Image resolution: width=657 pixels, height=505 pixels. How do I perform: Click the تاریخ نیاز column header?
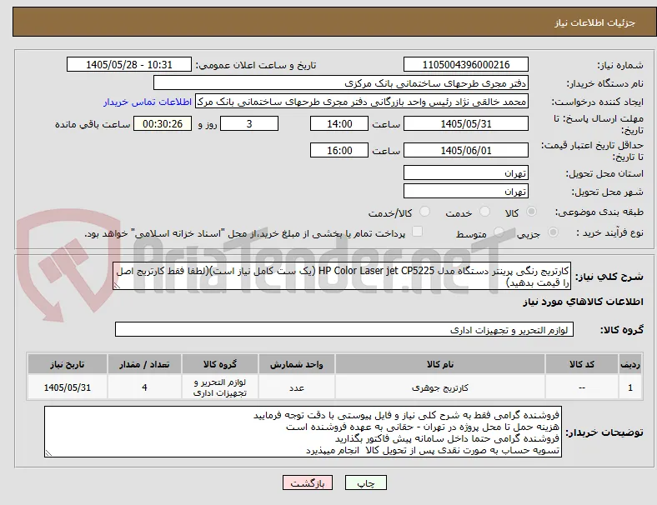(67, 364)
